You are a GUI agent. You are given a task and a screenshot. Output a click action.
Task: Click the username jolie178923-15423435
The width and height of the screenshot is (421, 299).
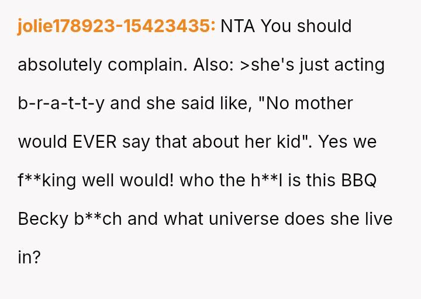click(x=116, y=26)
